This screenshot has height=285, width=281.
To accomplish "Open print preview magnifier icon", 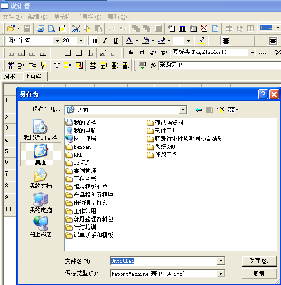I will [x=52, y=28].
